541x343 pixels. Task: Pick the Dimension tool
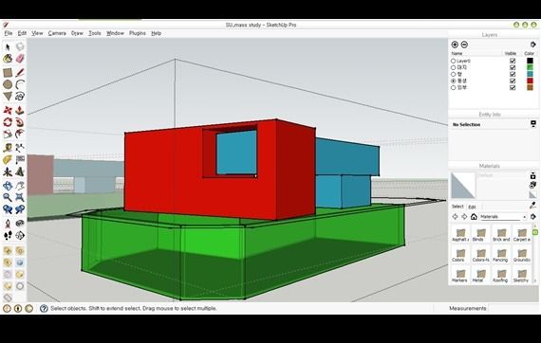click(x=20, y=148)
